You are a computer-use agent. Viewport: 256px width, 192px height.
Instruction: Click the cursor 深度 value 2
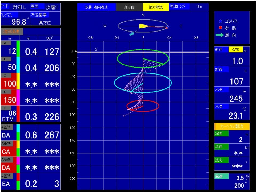(x=241, y=139)
